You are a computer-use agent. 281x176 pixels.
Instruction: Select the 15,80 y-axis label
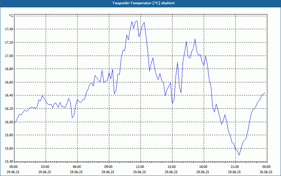click(x=9, y=135)
